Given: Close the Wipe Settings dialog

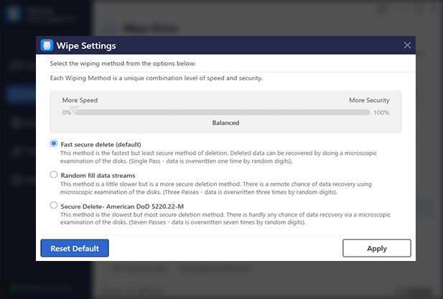Looking at the screenshot, I should [x=407, y=45].
